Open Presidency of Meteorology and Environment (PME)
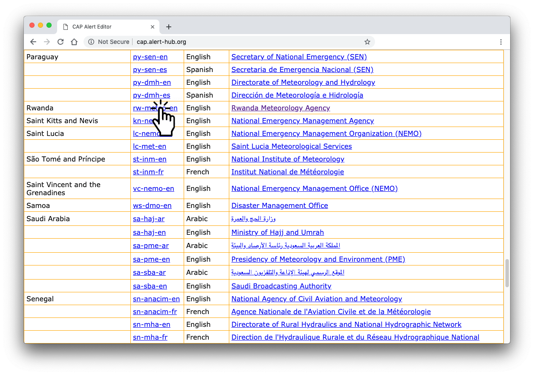Image resolution: width=534 pixels, height=375 pixels. (318, 259)
